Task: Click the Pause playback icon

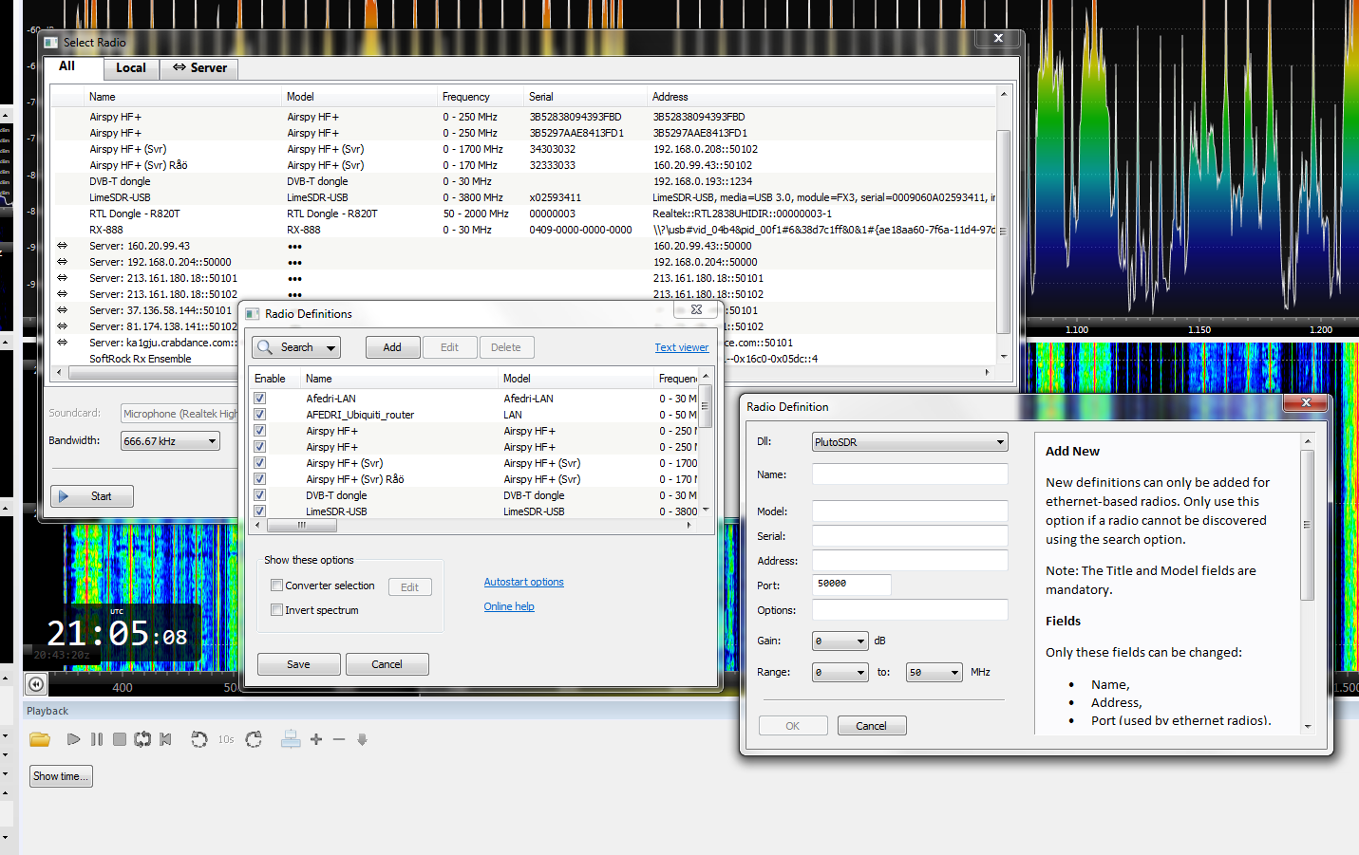Action: click(x=97, y=739)
